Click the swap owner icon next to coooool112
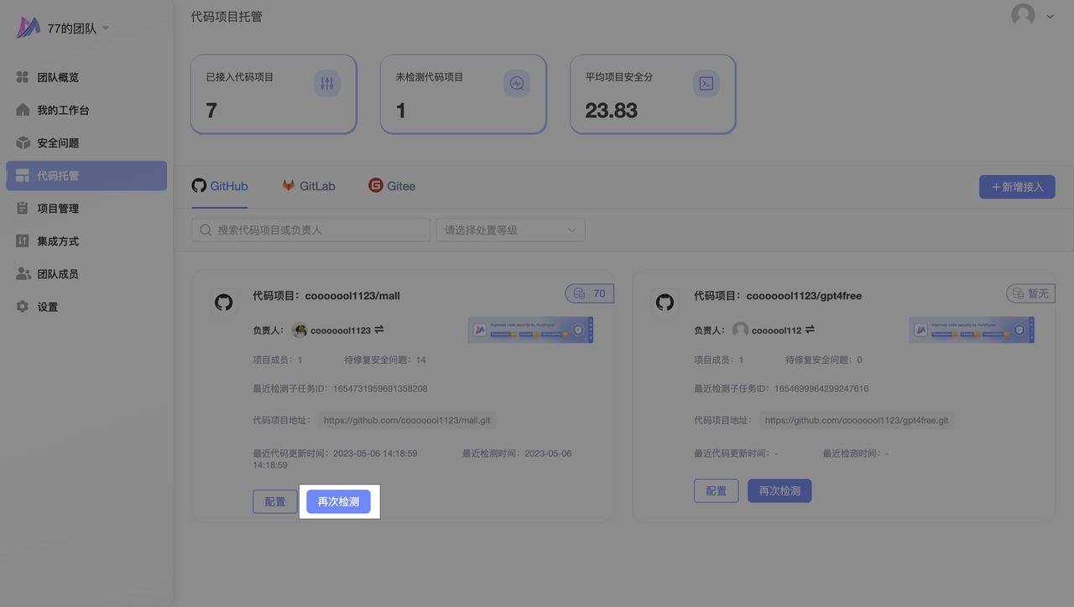Screen dimensions: 1074x607 pyautogui.click(x=810, y=330)
